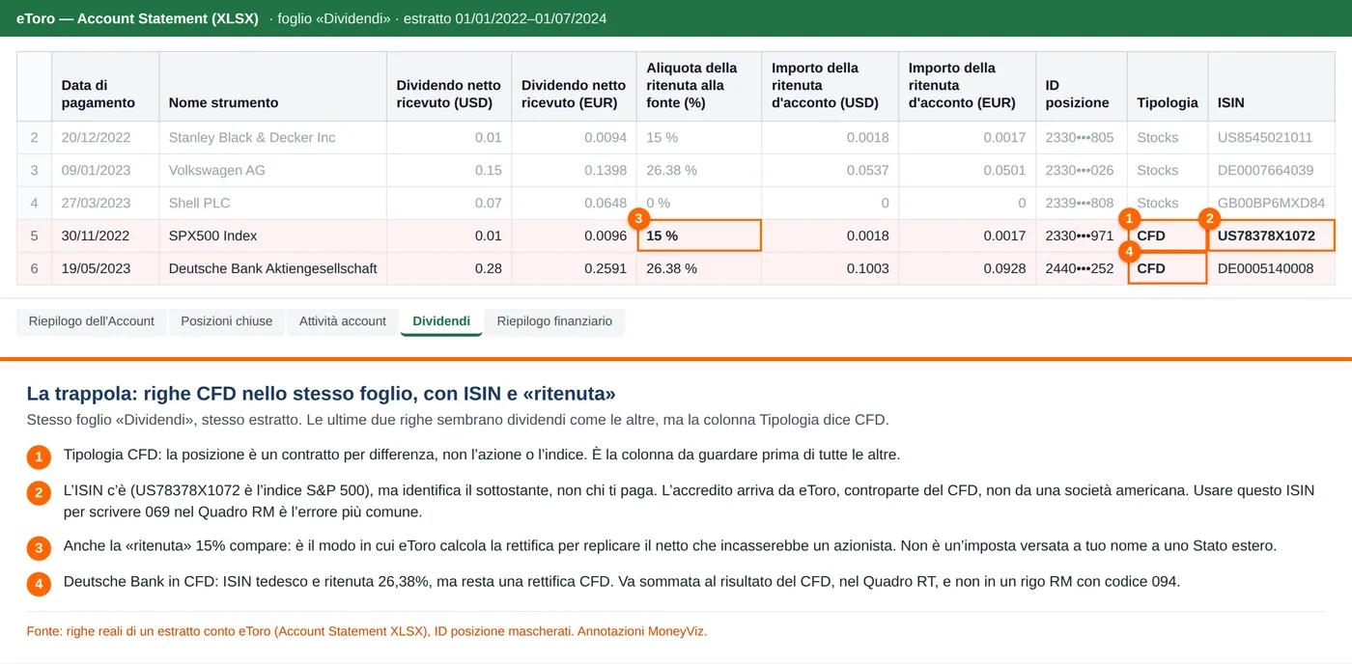Click the Tipologia column header
The image size is (1352, 664).
click(x=1168, y=87)
